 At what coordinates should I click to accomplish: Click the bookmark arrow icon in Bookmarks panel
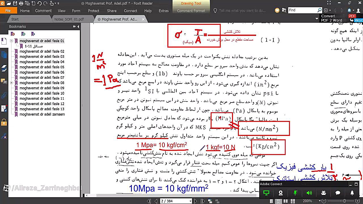click(33, 34)
